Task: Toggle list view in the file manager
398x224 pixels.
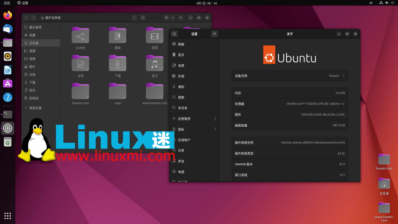Action: [x=167, y=18]
